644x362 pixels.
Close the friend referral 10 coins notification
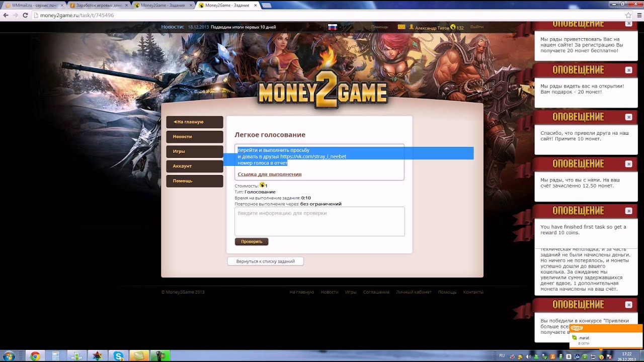(x=628, y=117)
